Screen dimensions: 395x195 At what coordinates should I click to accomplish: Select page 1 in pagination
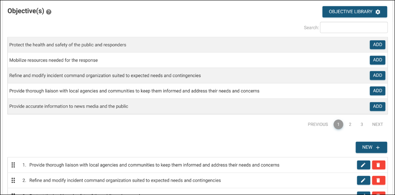pos(338,124)
